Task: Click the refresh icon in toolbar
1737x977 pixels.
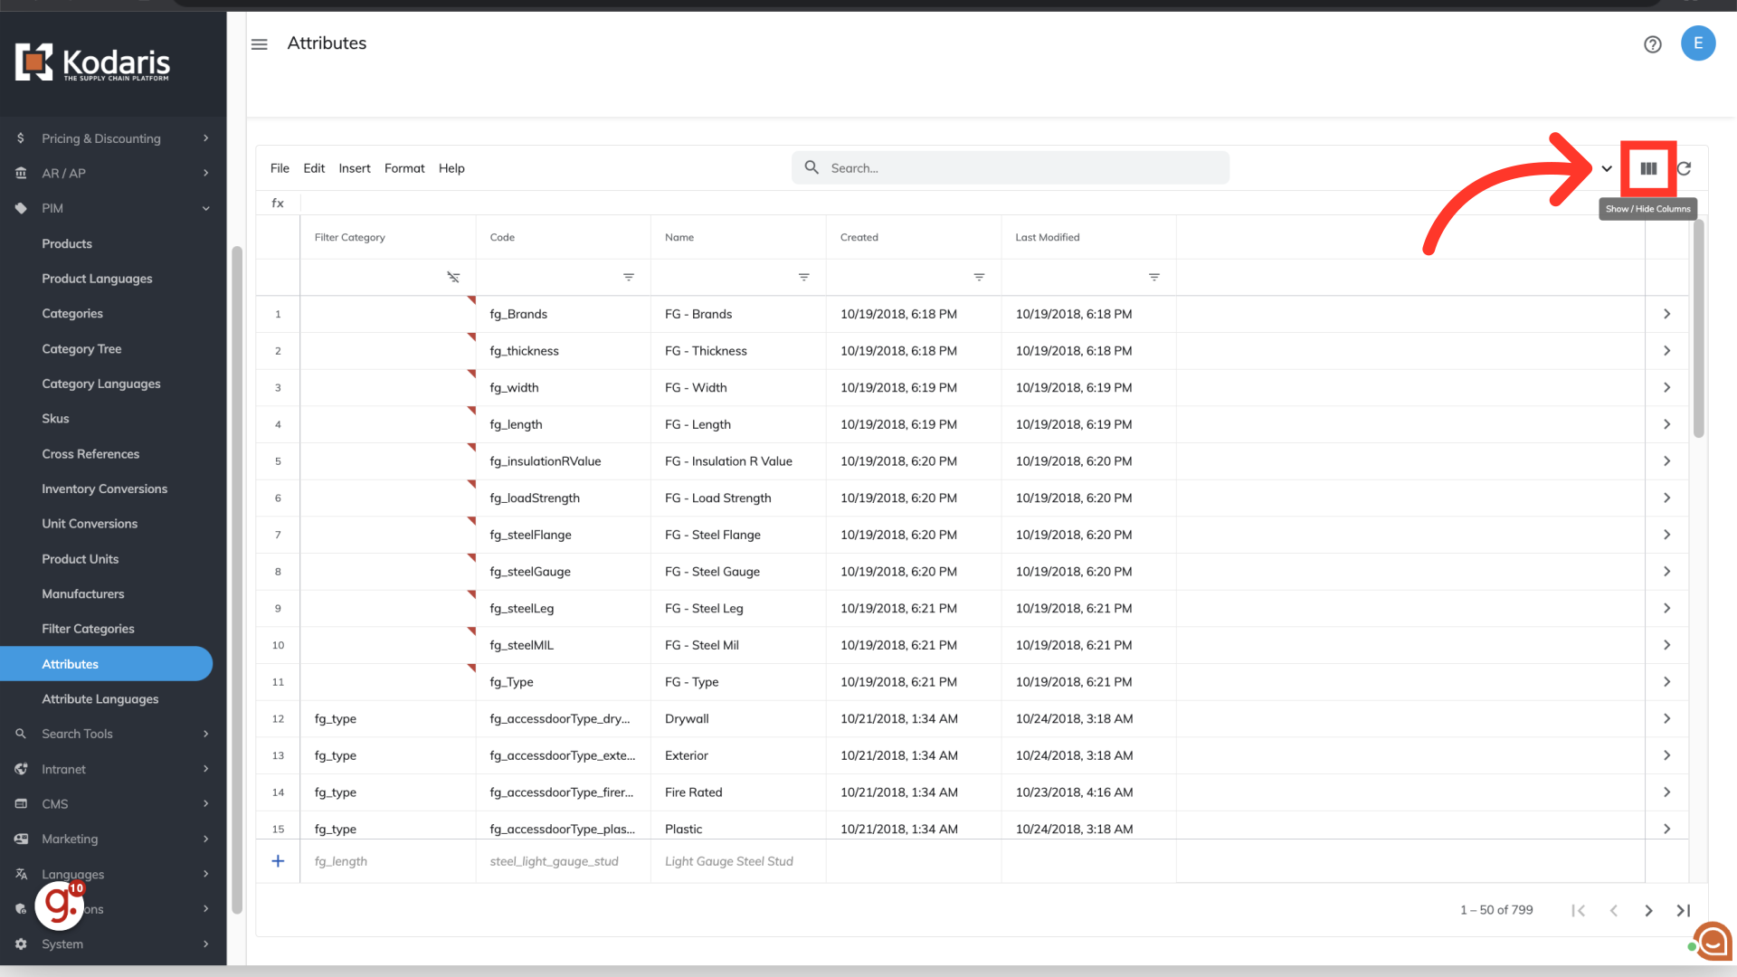Action: [x=1684, y=168]
